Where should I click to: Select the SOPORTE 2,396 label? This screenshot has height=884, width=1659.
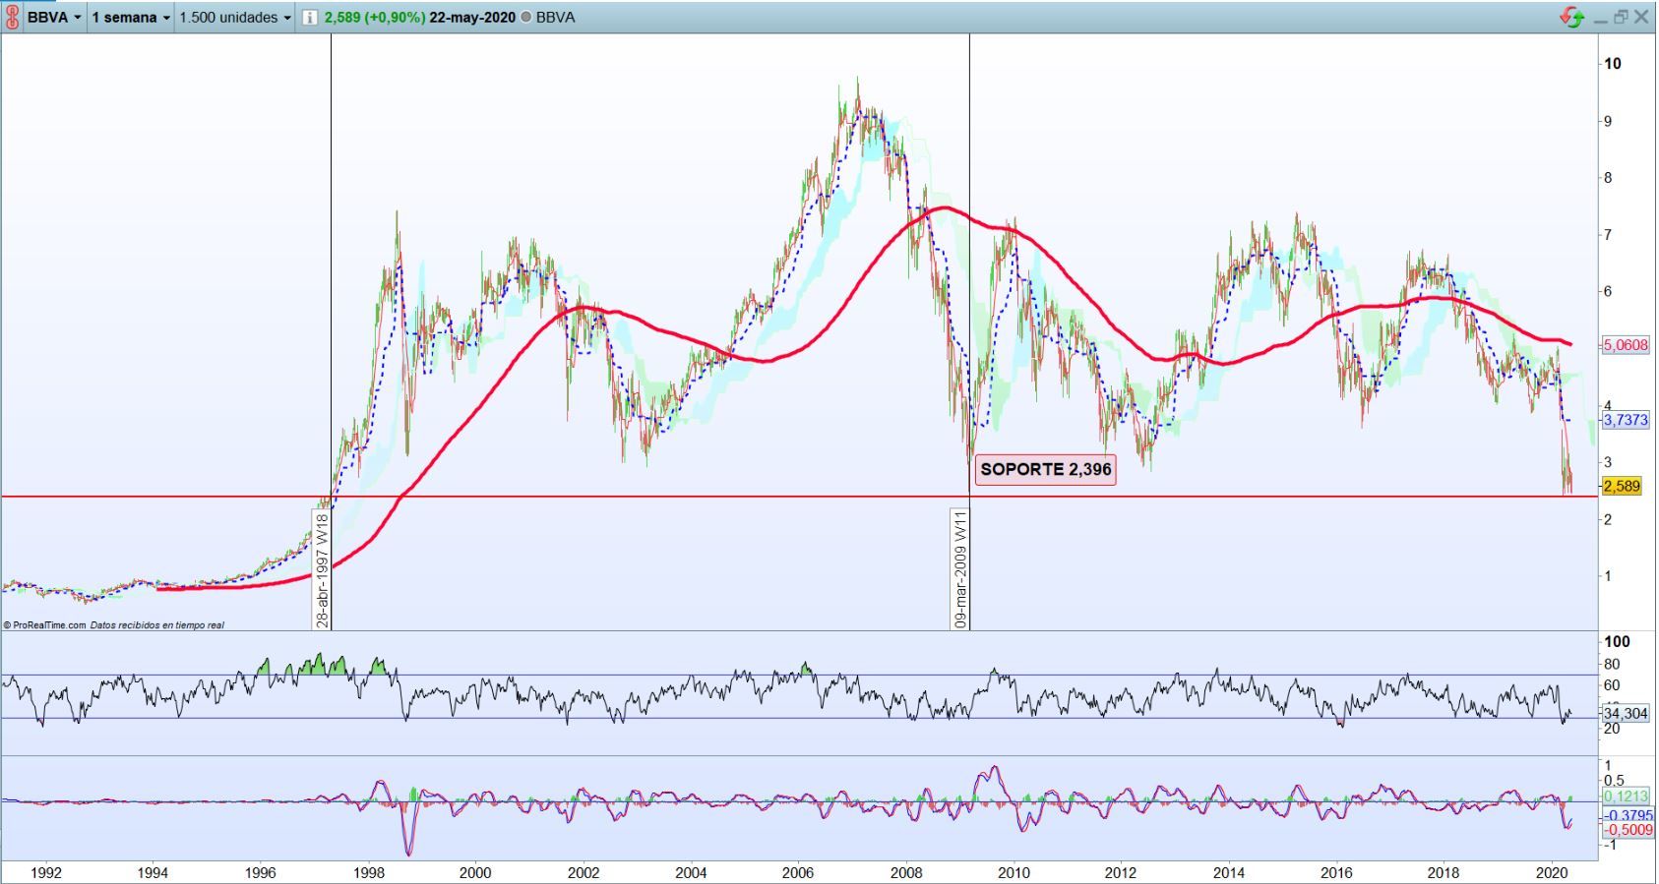(1045, 469)
